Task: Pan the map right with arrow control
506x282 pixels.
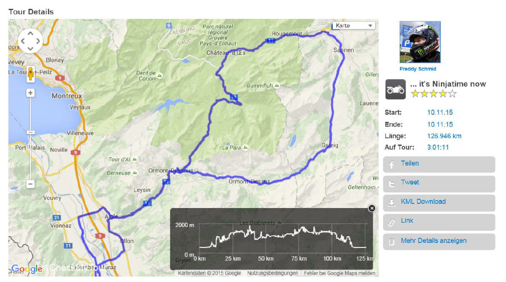Action: click(38, 41)
